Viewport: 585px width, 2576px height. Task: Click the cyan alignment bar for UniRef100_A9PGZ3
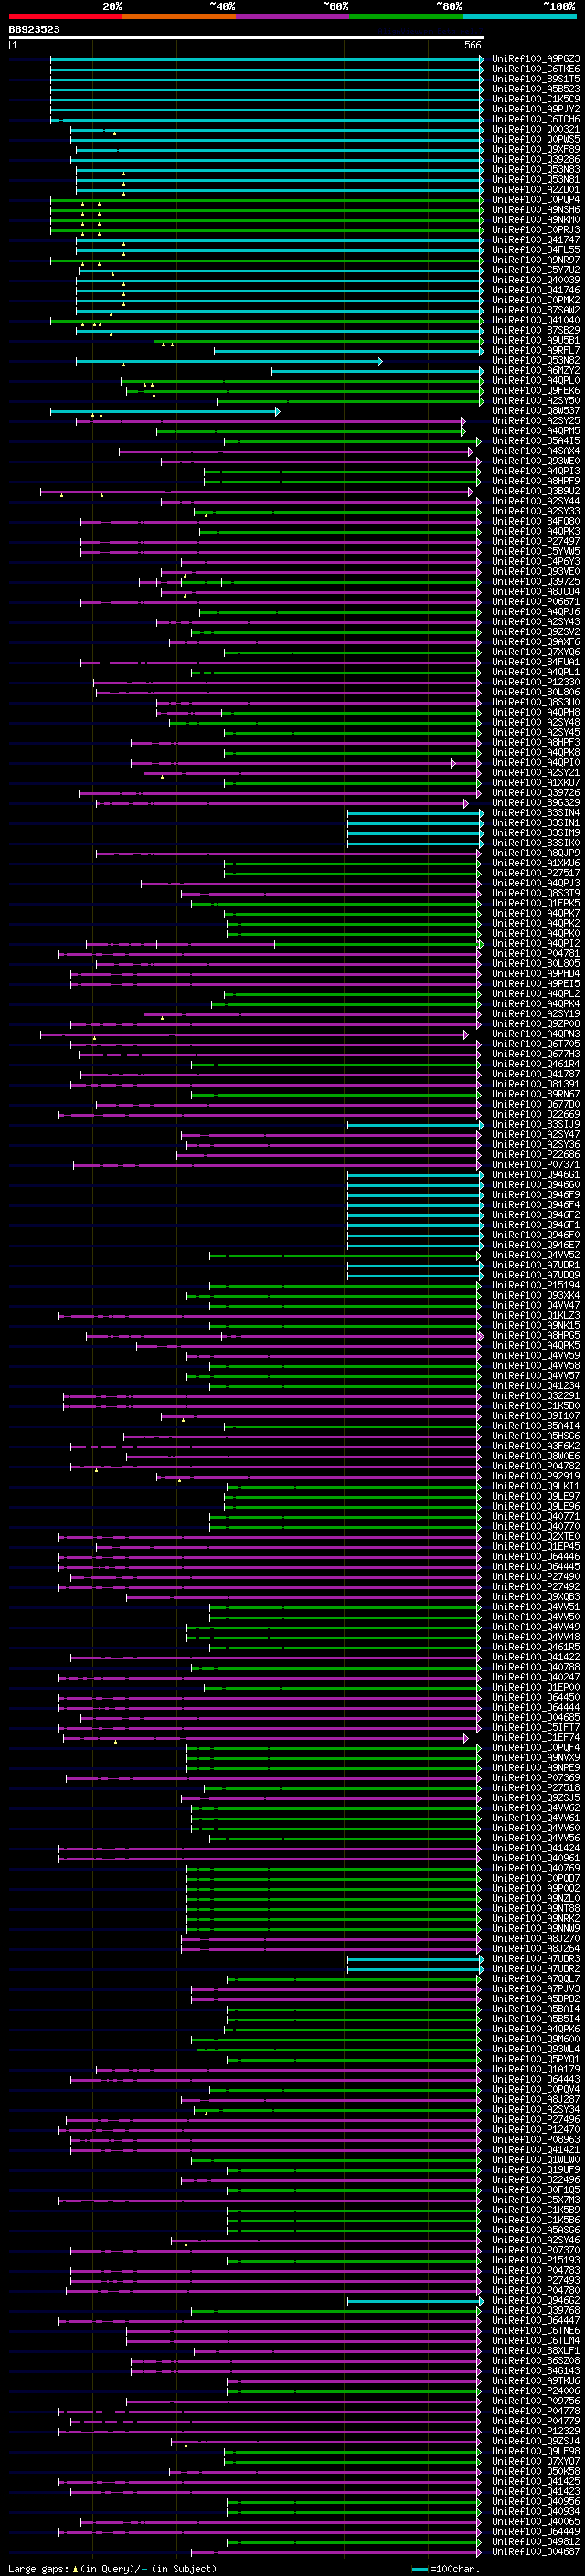pyautogui.click(x=267, y=59)
